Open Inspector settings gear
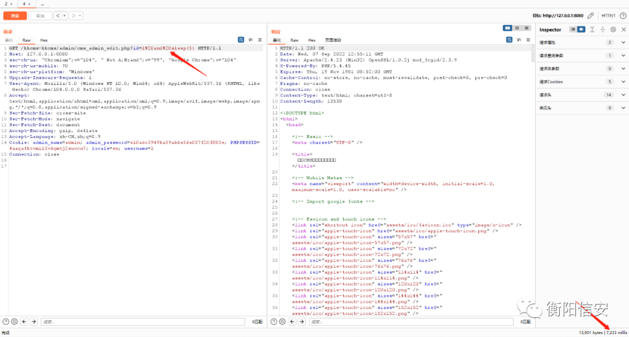This screenshot has width=629, height=337. click(x=613, y=29)
